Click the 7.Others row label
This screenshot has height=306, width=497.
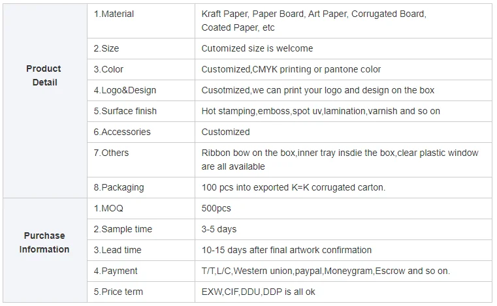(111, 153)
